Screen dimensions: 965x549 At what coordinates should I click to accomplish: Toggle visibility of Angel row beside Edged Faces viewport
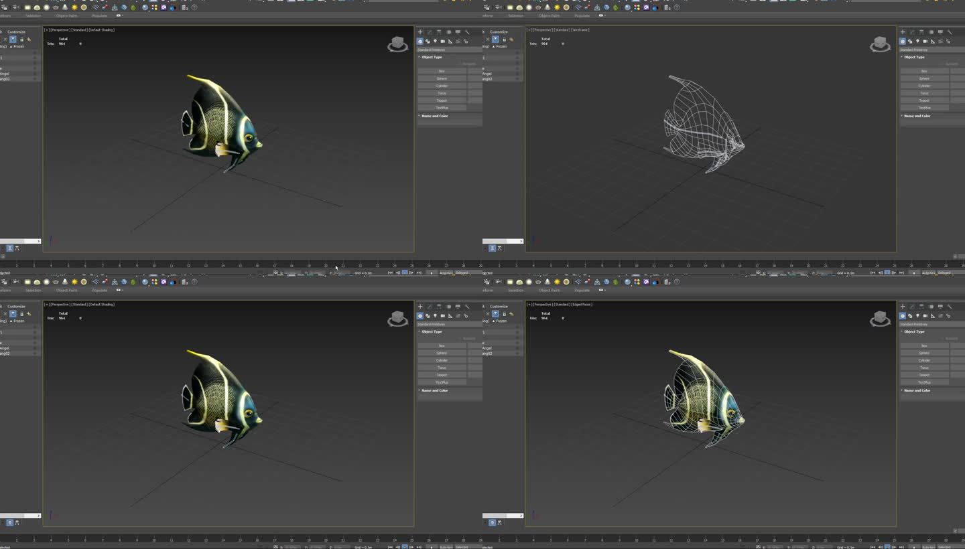coord(517,348)
